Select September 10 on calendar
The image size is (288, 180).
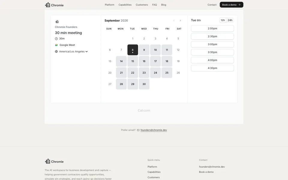tap(155, 50)
